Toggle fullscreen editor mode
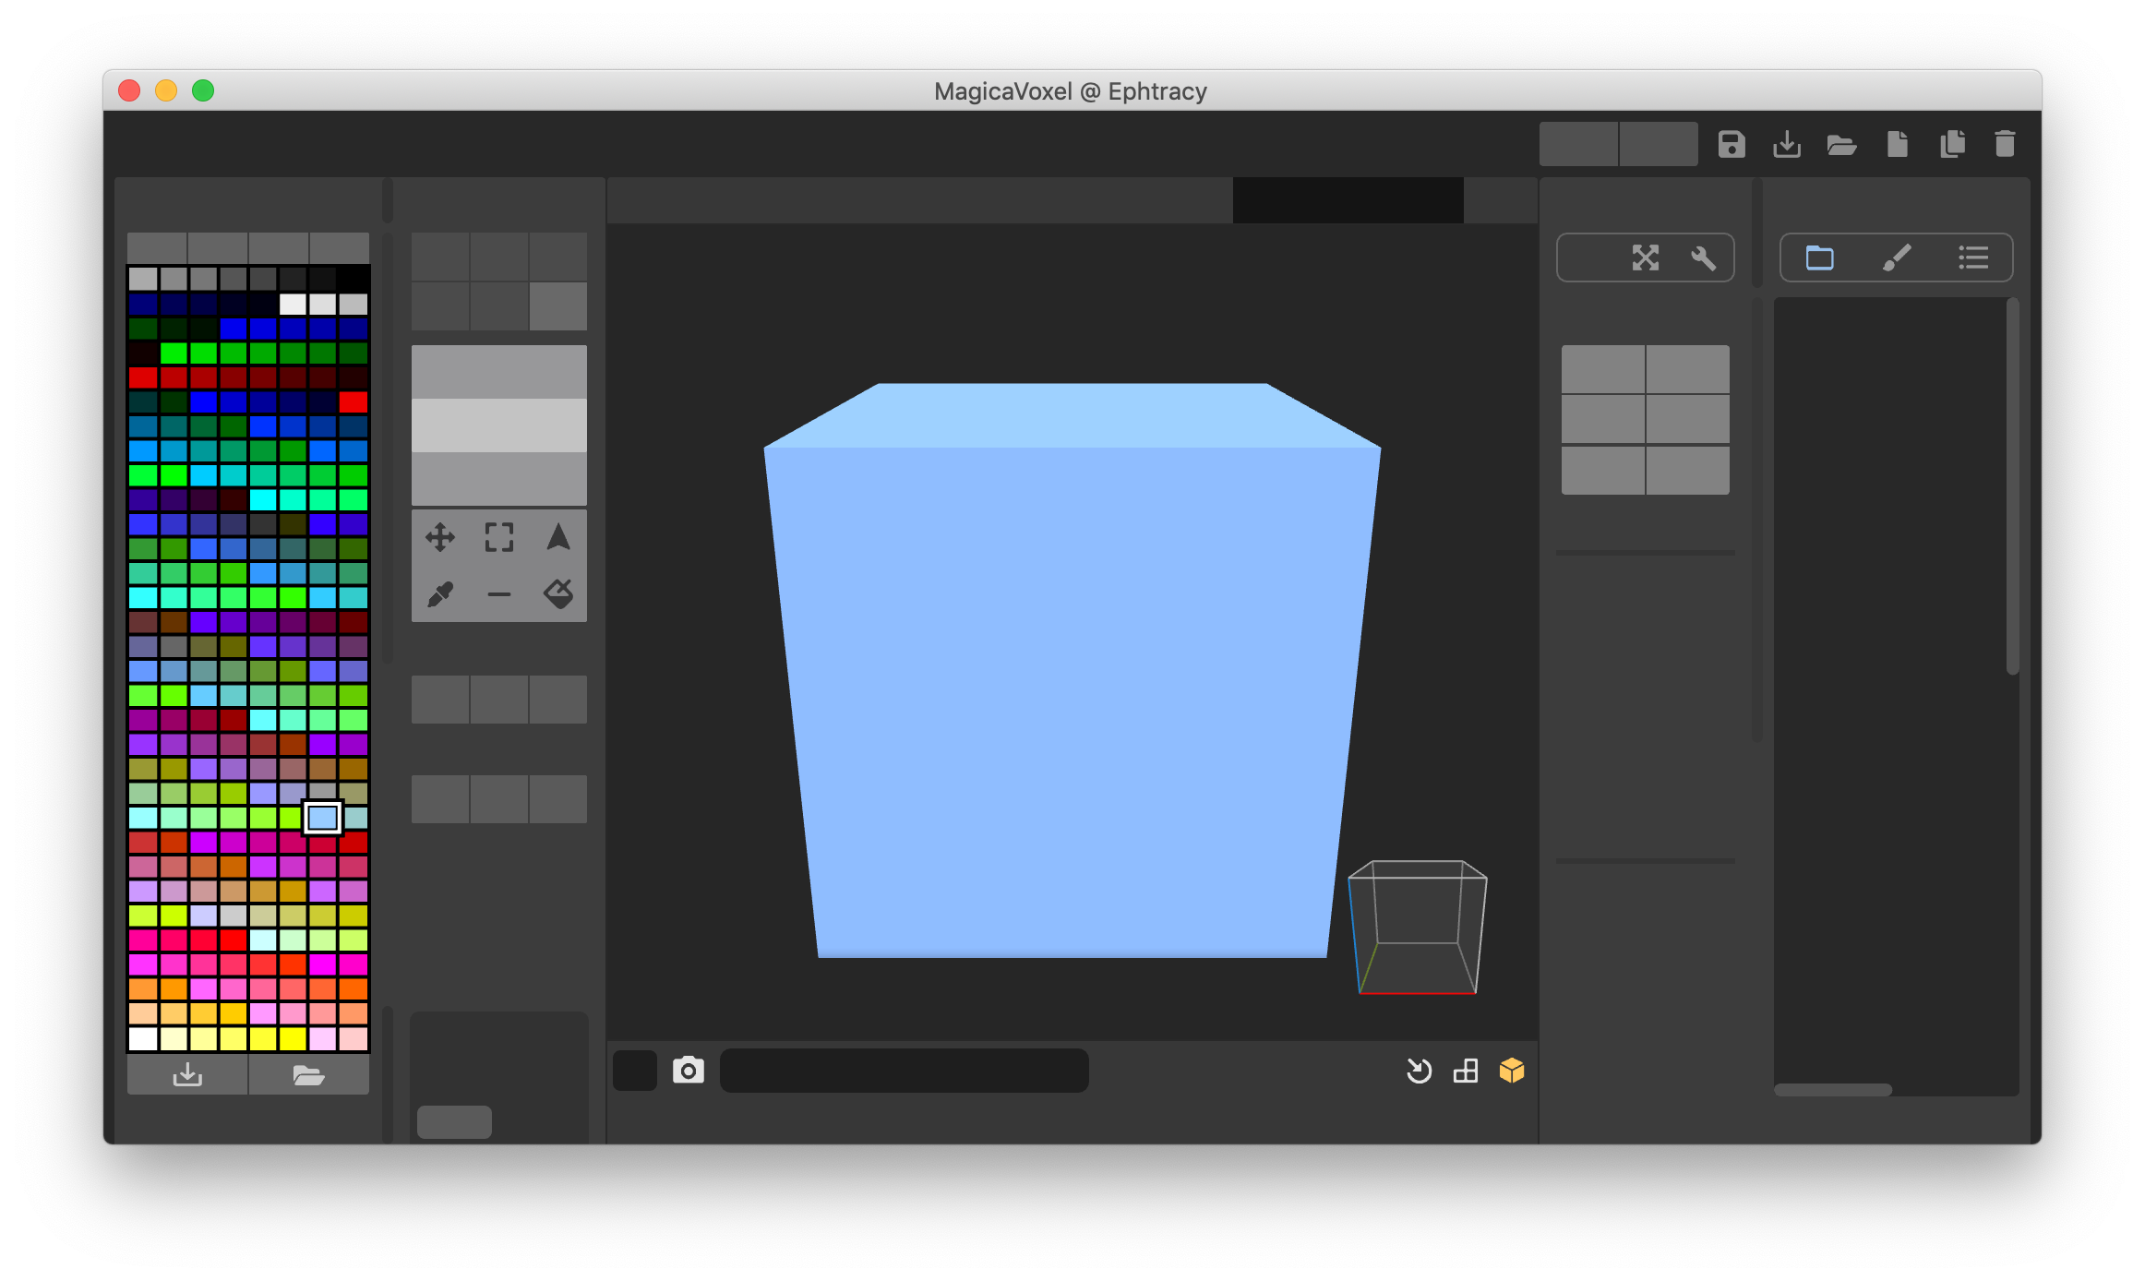 pyautogui.click(x=1646, y=257)
